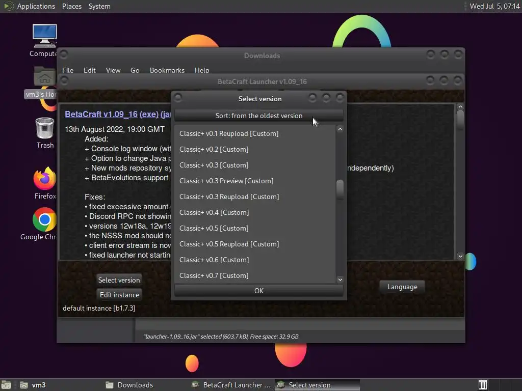Open File menu in Downloads window
522x391 pixels.
[68, 70]
